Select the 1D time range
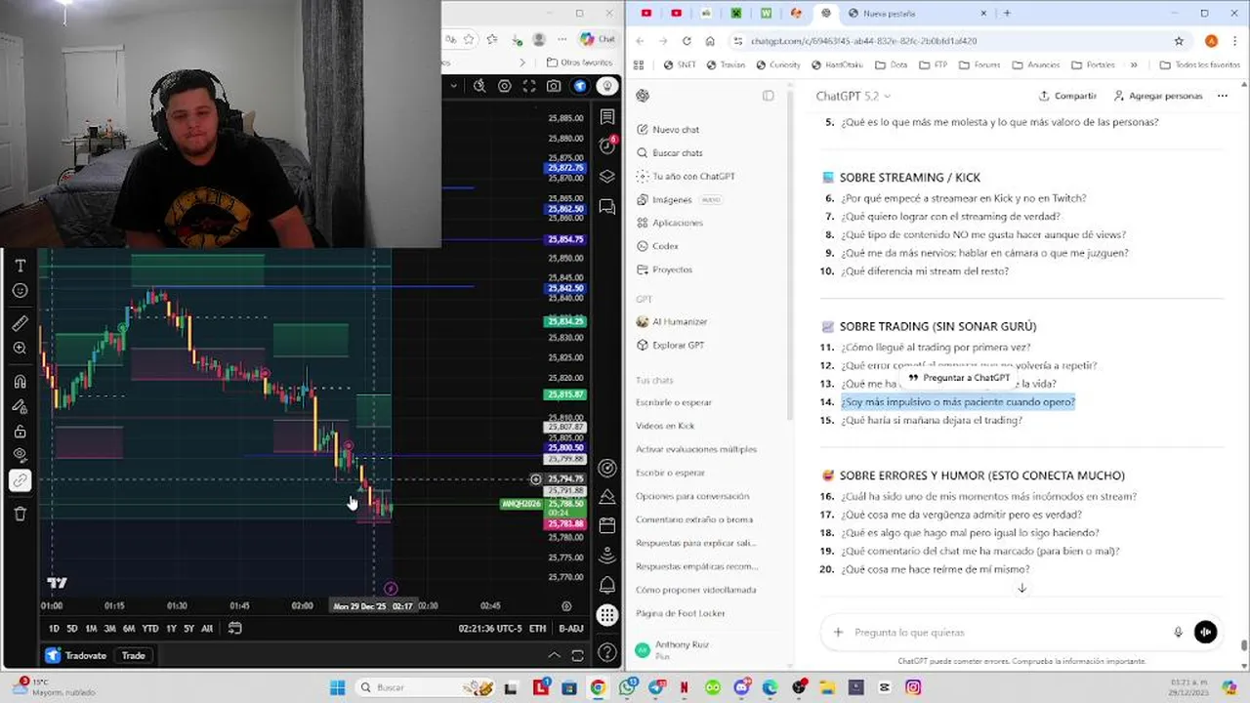 [54, 629]
